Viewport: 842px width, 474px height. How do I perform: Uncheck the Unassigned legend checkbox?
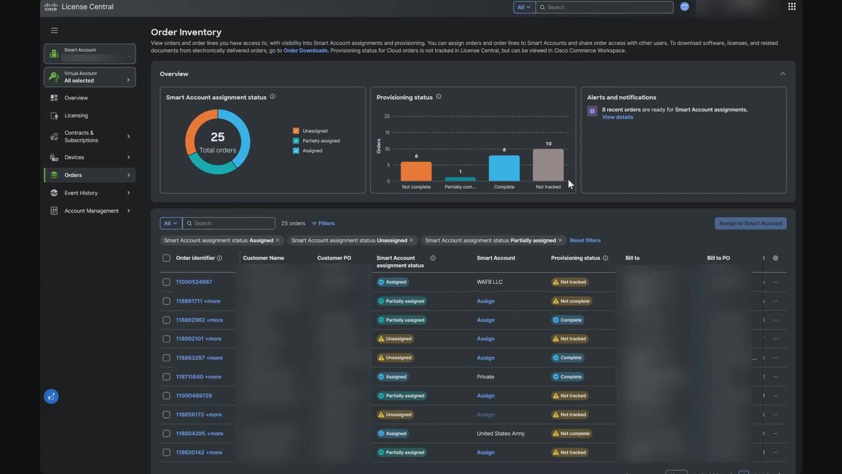(x=296, y=131)
